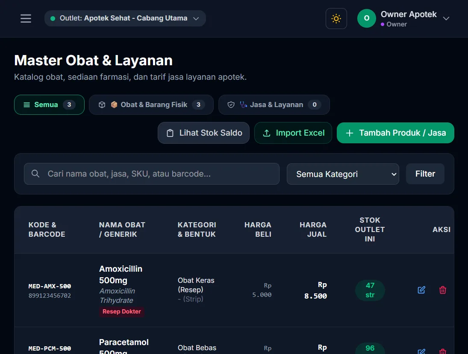Click the plus icon in Tambah Produk
The width and height of the screenshot is (468, 354).
click(x=350, y=133)
